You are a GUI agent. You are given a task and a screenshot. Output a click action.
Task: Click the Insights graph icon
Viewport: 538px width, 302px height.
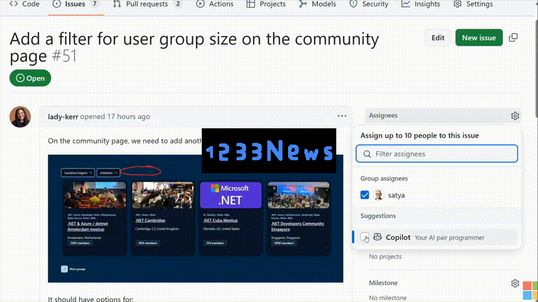point(406,4)
